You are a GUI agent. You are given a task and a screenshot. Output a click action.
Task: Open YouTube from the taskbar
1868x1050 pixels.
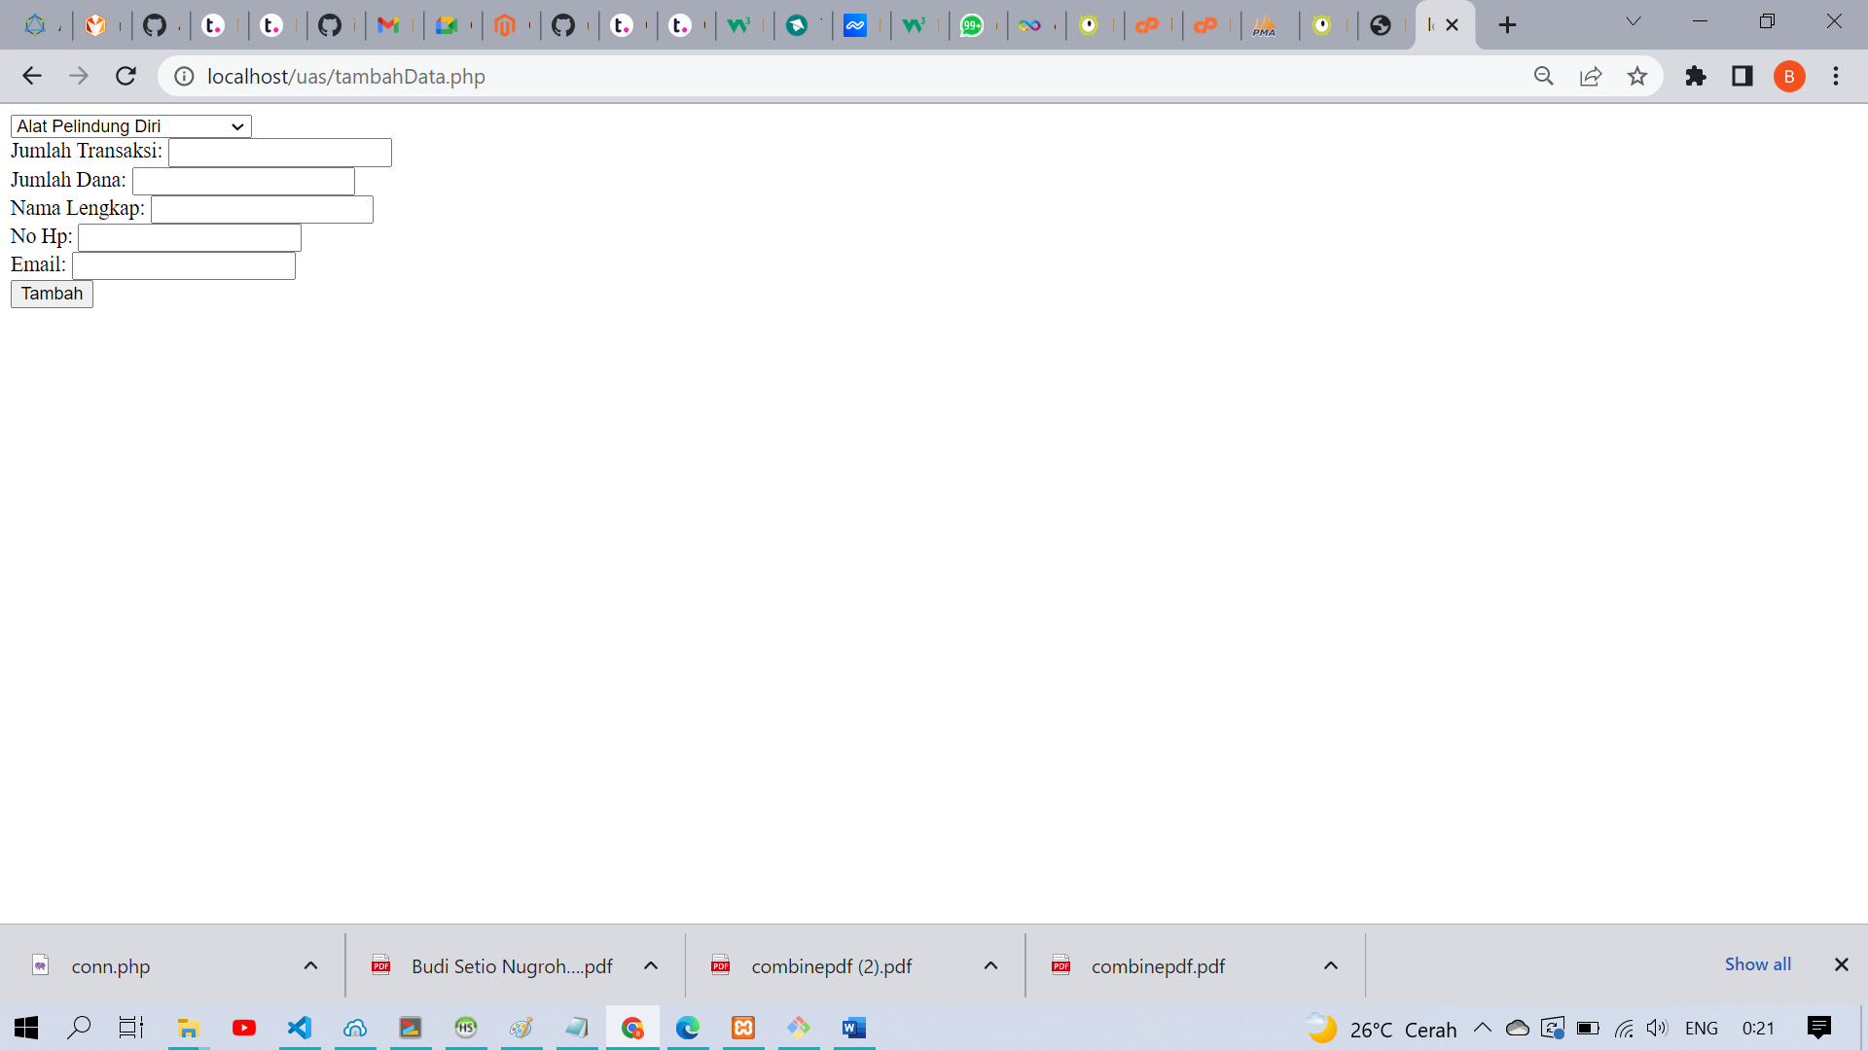[x=243, y=1029]
